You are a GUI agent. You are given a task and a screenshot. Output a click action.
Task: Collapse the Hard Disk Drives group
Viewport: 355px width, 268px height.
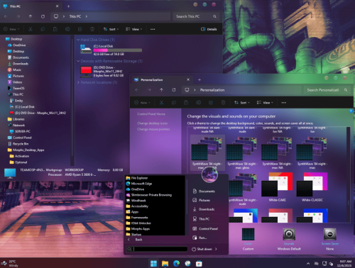78,40
